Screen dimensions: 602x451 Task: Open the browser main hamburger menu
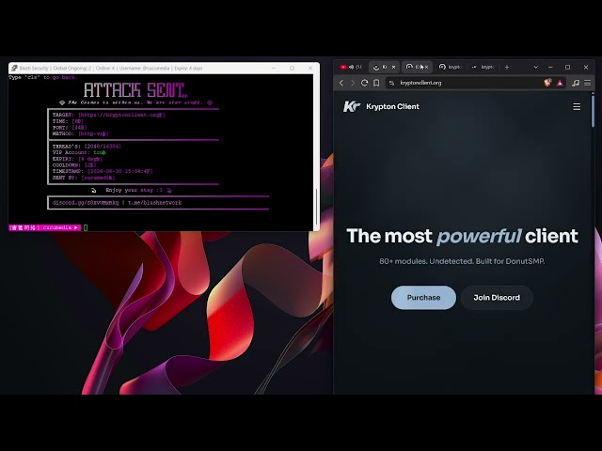pos(587,83)
